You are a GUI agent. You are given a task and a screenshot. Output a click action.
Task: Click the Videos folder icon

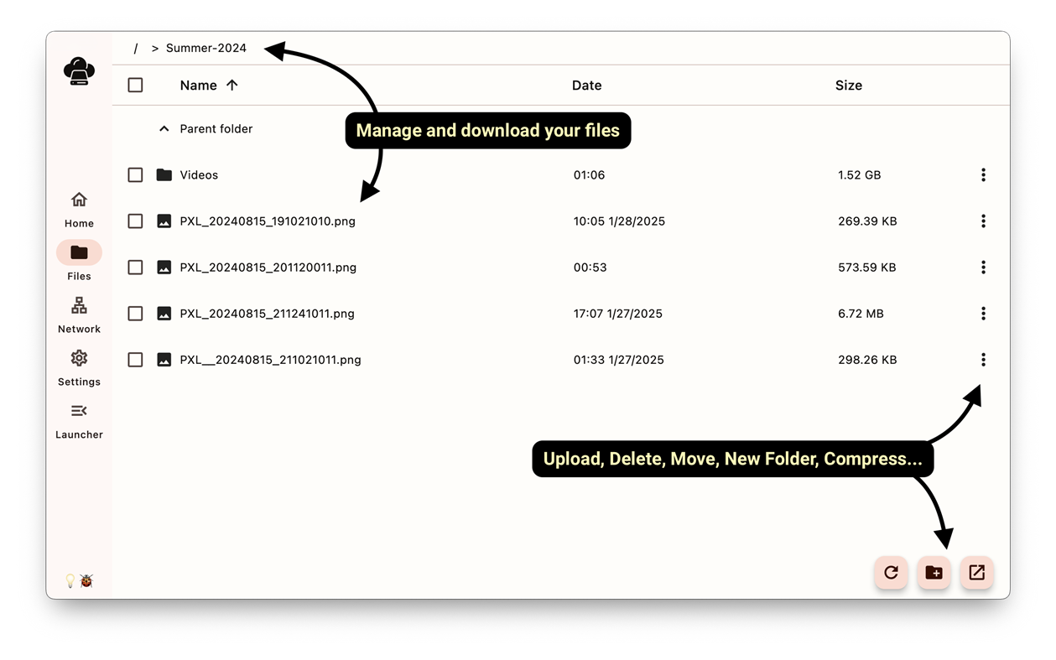[164, 174]
